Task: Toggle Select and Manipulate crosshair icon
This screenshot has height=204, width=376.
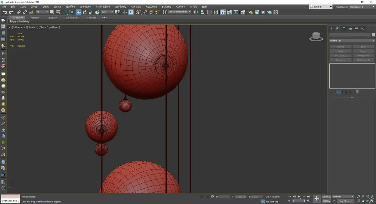Action: point(125,12)
